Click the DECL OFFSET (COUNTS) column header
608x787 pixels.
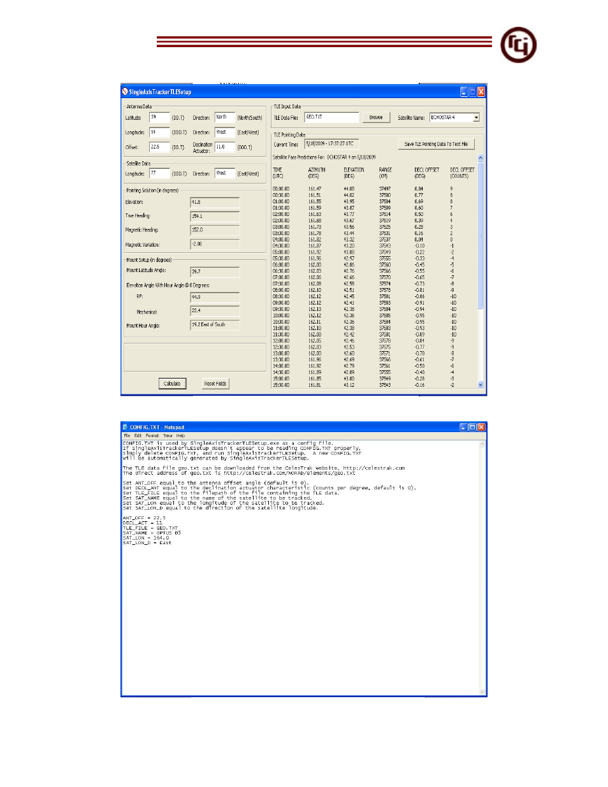[x=462, y=173]
